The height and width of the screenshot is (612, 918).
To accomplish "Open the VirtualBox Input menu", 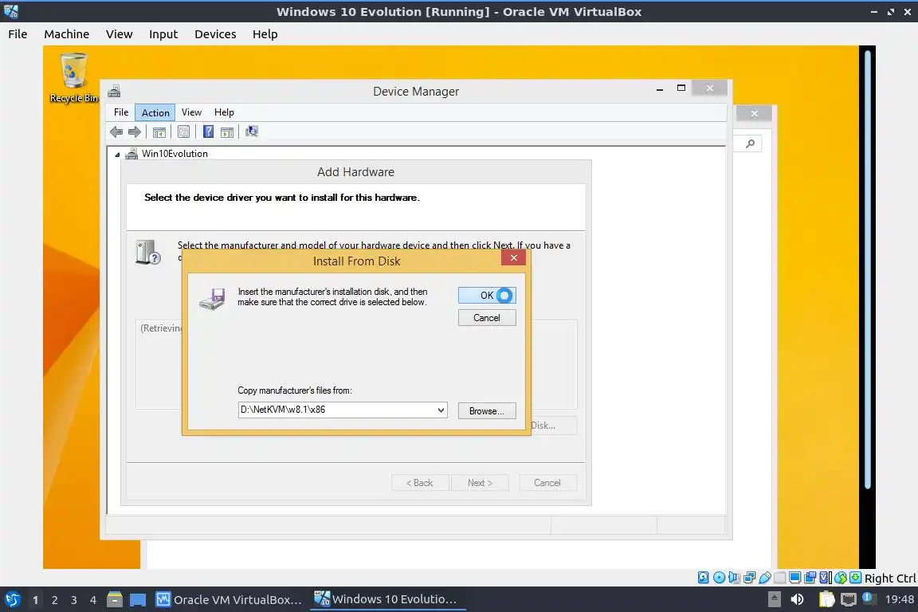I will 163,34.
